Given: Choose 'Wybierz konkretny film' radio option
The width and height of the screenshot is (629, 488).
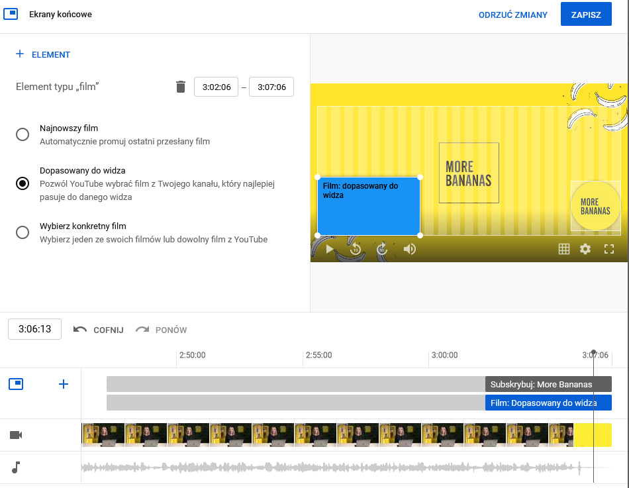Looking at the screenshot, I should (23, 232).
